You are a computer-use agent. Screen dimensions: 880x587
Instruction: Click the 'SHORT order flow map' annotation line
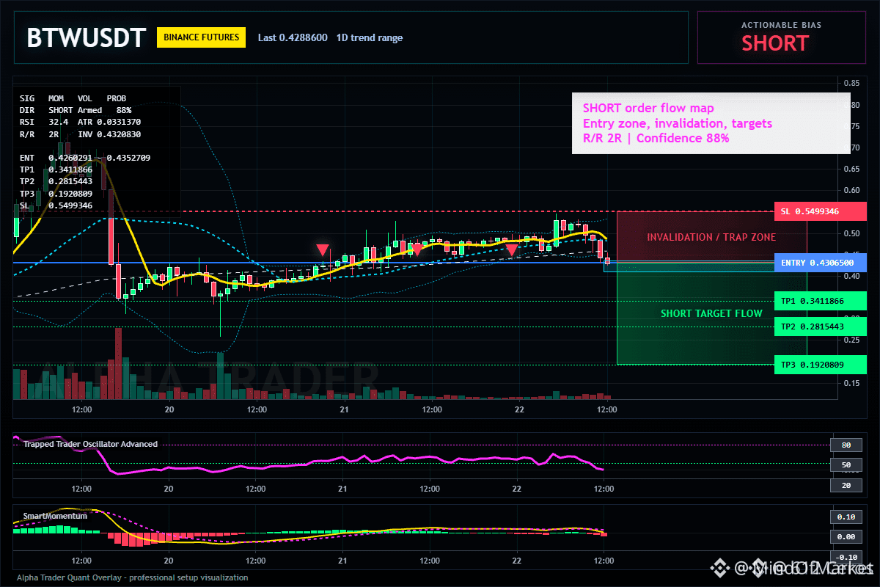648,109
